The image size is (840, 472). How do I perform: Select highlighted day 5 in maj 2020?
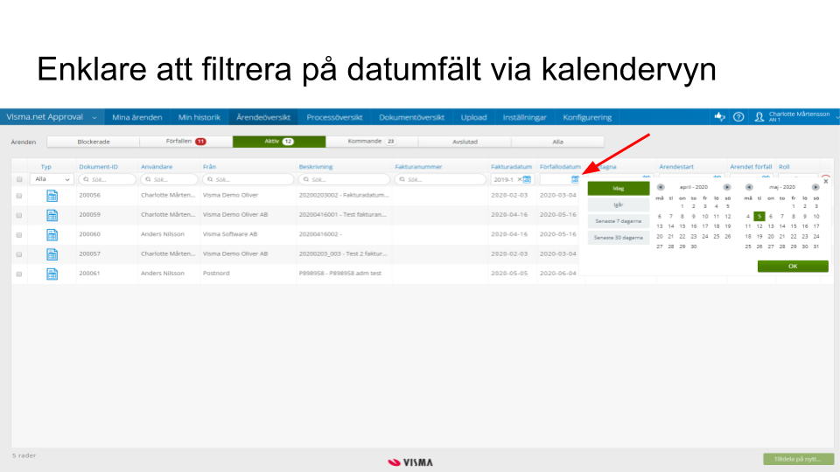tap(759, 216)
